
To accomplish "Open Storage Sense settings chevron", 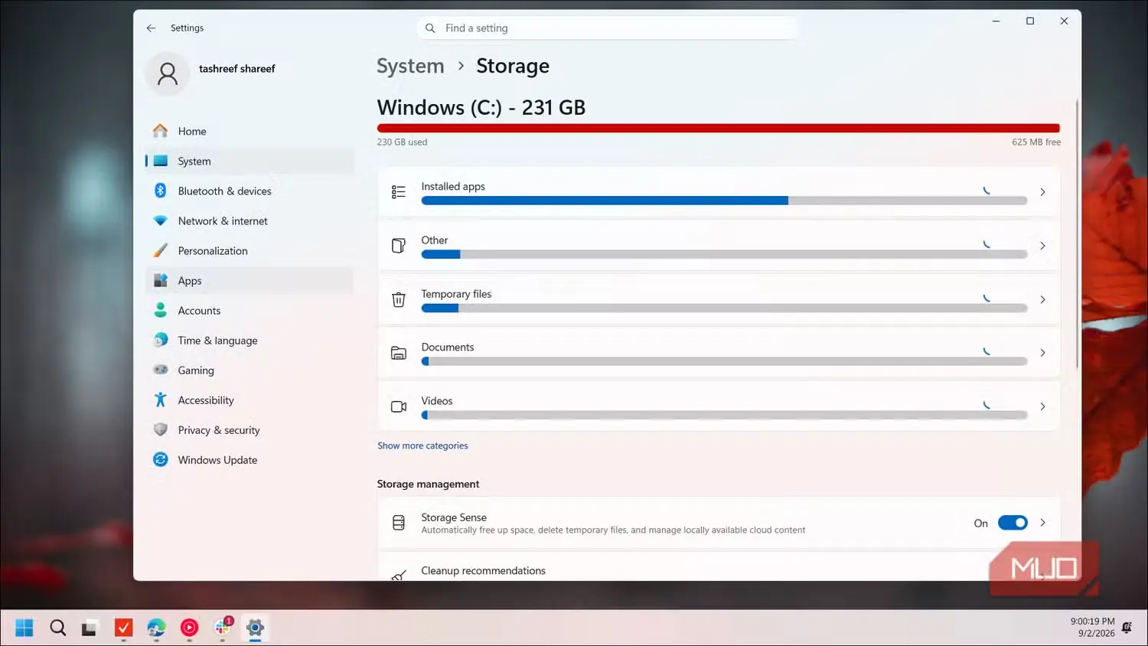I will [x=1042, y=523].
